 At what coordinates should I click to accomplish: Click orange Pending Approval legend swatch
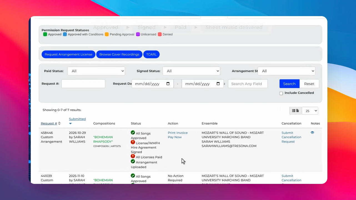pos(107,34)
